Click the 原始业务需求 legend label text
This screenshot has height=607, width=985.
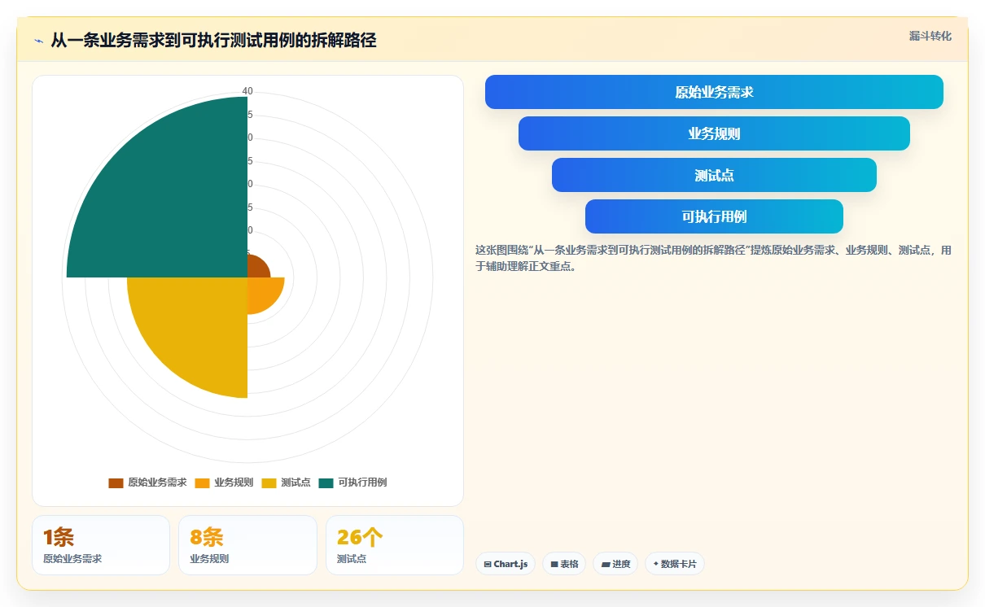click(x=157, y=483)
